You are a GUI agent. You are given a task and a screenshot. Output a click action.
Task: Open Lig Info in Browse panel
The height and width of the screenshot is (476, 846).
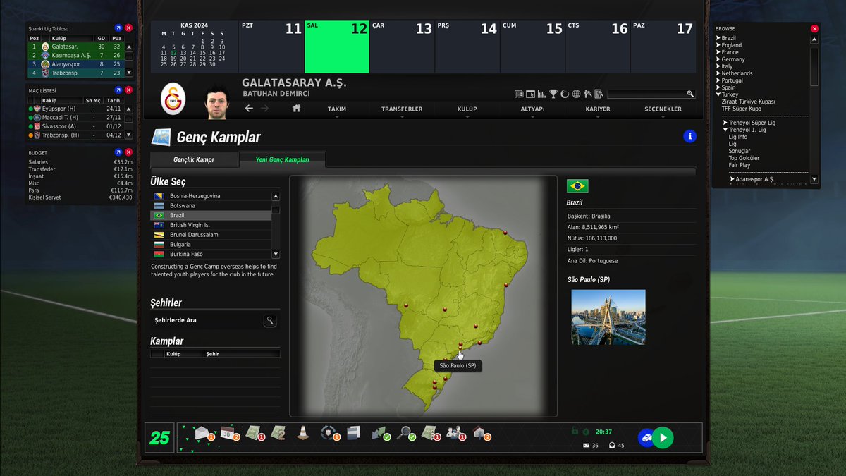coord(737,137)
